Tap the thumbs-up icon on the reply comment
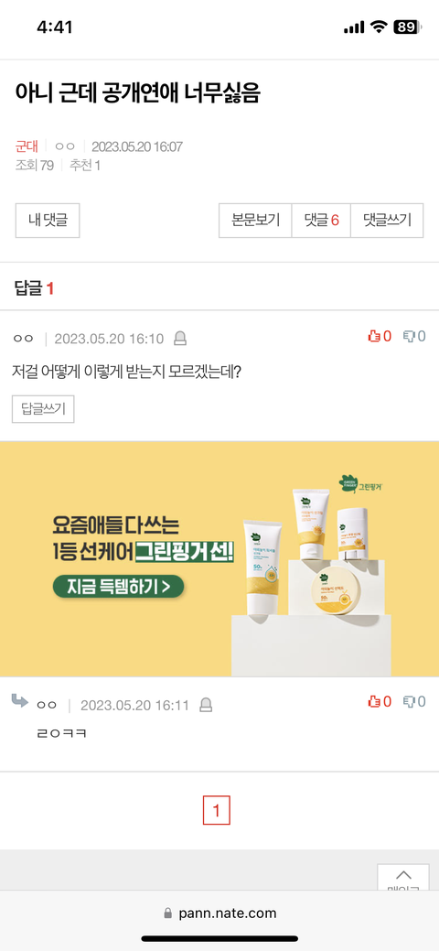Image resolution: width=439 pixels, height=951 pixels. [x=373, y=702]
